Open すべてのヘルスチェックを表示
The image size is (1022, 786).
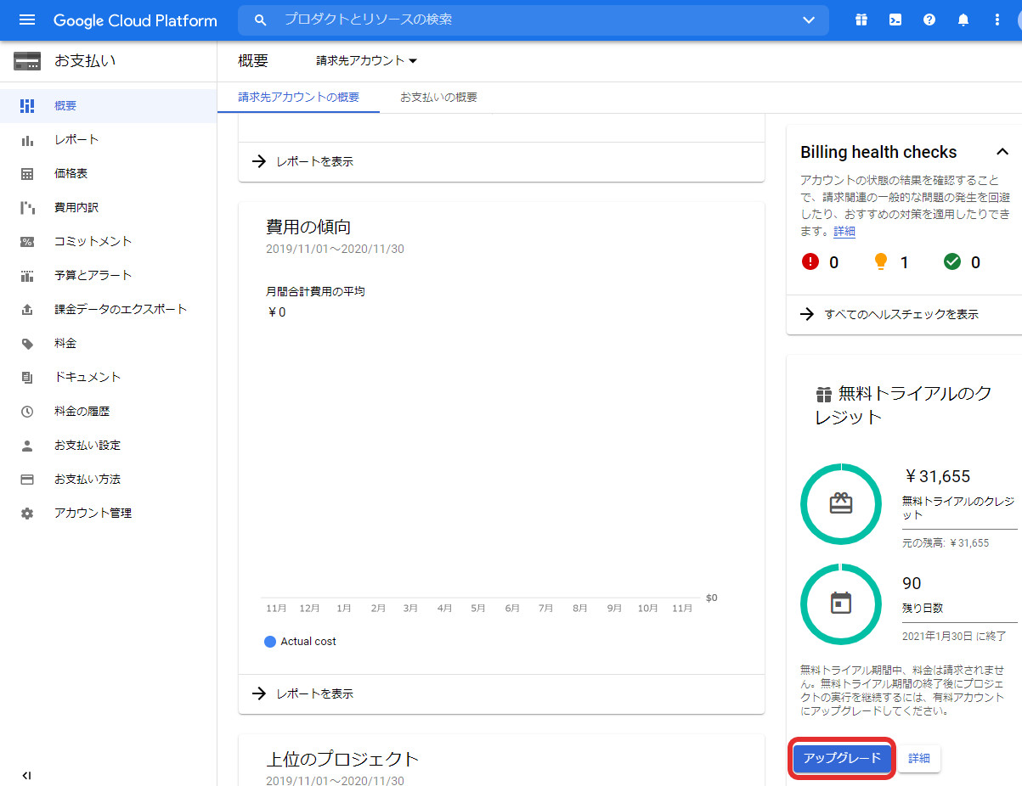pos(901,314)
